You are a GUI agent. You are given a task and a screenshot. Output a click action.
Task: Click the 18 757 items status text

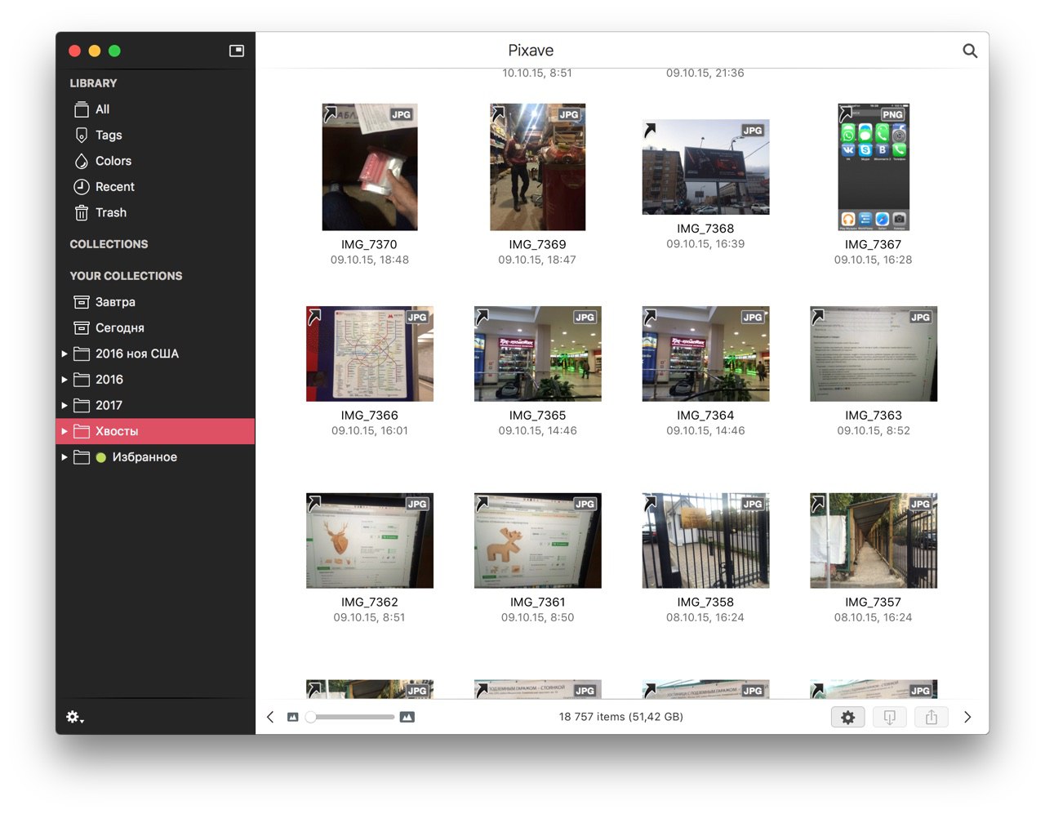620,717
